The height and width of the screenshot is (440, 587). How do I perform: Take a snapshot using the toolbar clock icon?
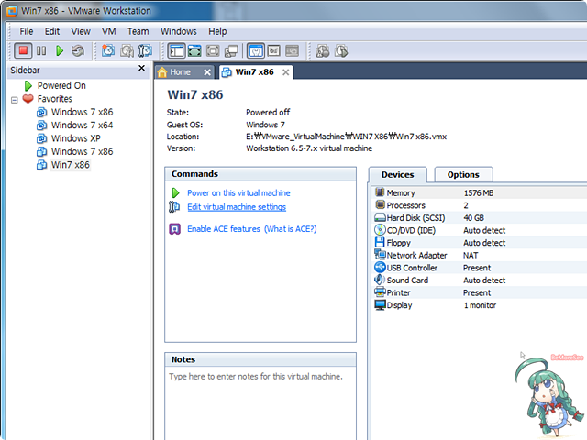pyautogui.click(x=108, y=51)
